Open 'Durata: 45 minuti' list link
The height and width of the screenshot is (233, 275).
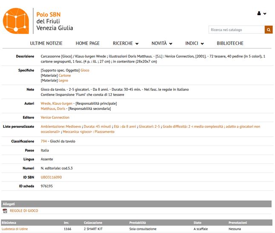coord(97,126)
